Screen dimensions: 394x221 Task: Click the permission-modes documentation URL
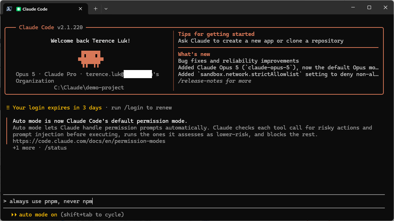(x=89, y=141)
